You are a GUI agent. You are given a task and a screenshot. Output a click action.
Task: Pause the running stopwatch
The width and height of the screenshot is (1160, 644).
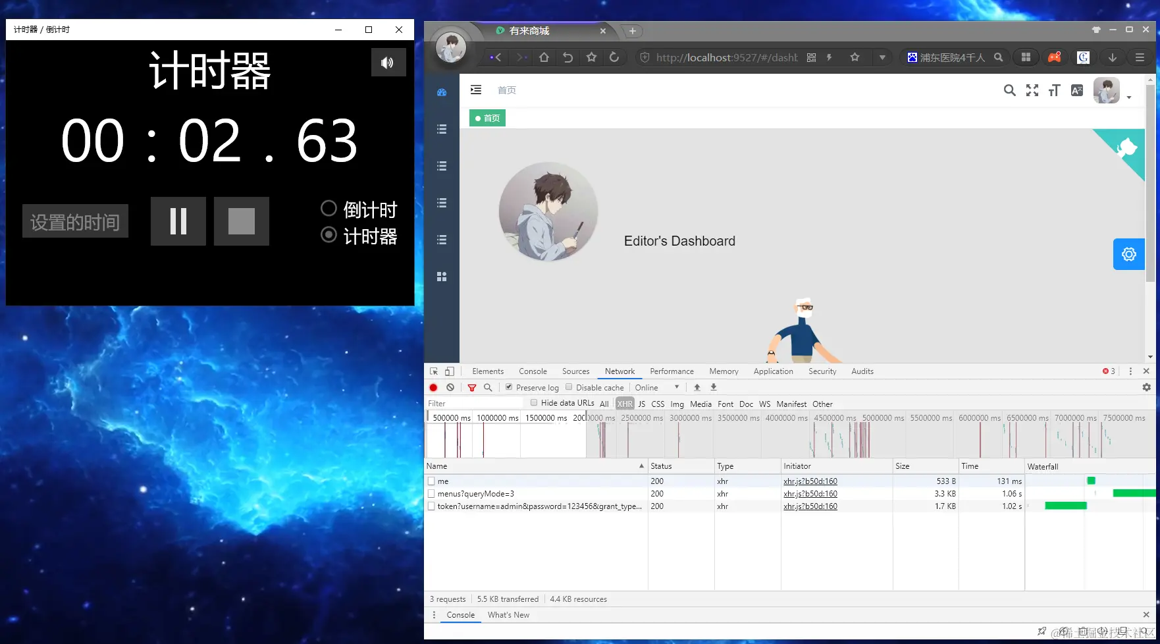point(178,221)
